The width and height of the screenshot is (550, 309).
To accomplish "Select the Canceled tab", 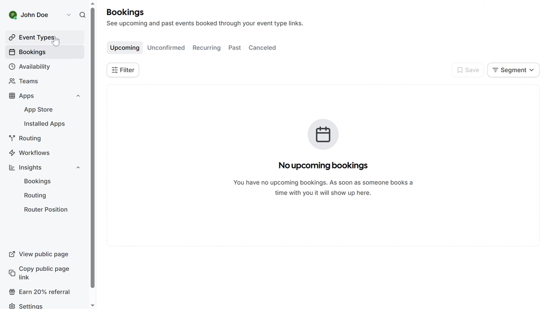I will point(262,48).
